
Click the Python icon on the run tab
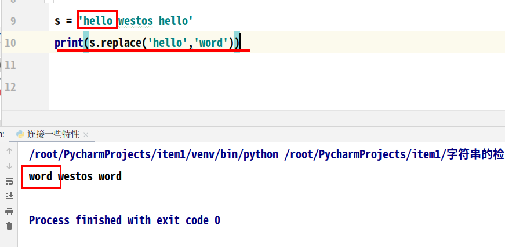click(x=20, y=134)
